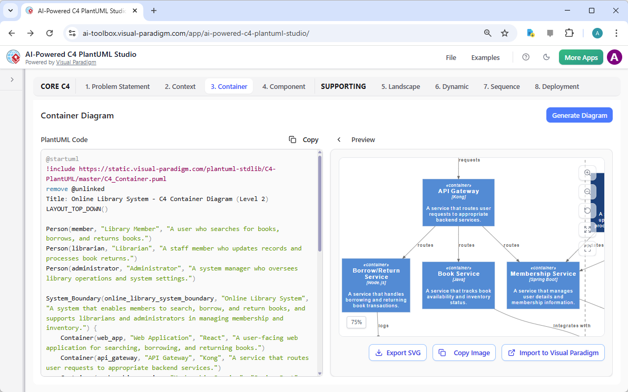Open the help question mark icon
This screenshot has width=628, height=392.
pos(525,57)
